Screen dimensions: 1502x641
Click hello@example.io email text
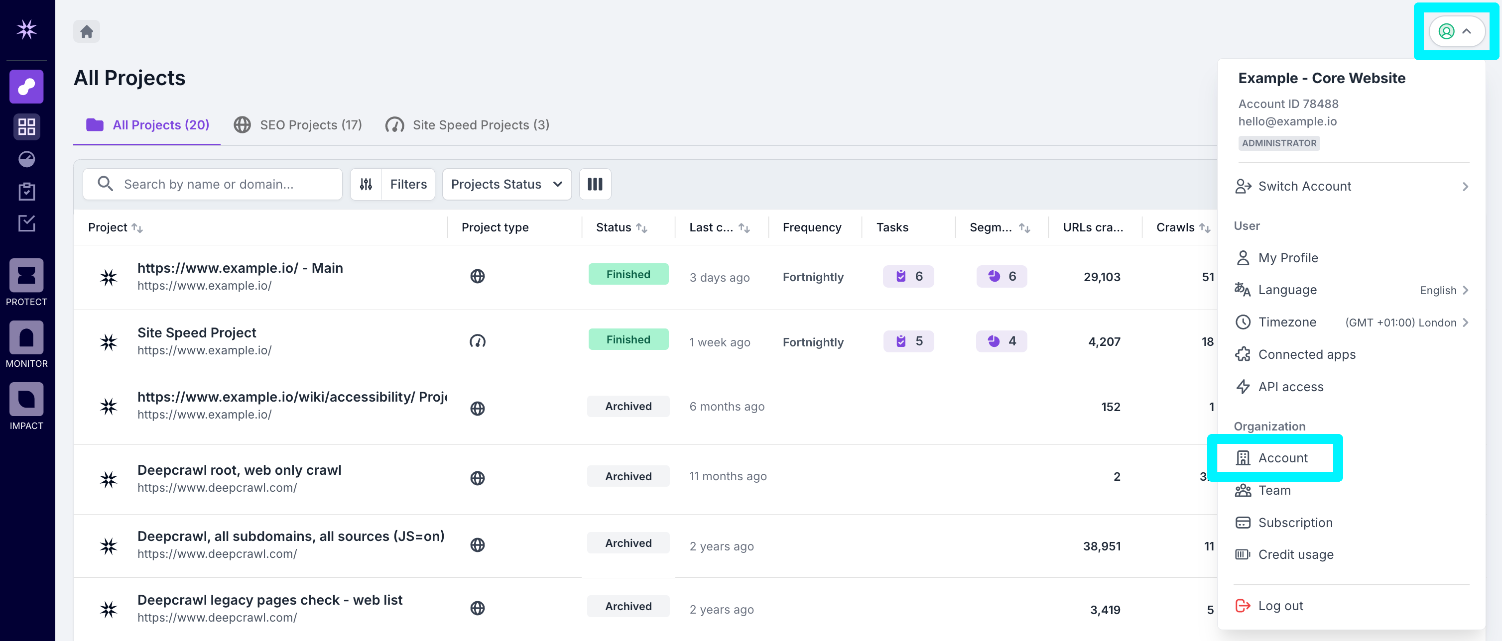[x=1287, y=121]
